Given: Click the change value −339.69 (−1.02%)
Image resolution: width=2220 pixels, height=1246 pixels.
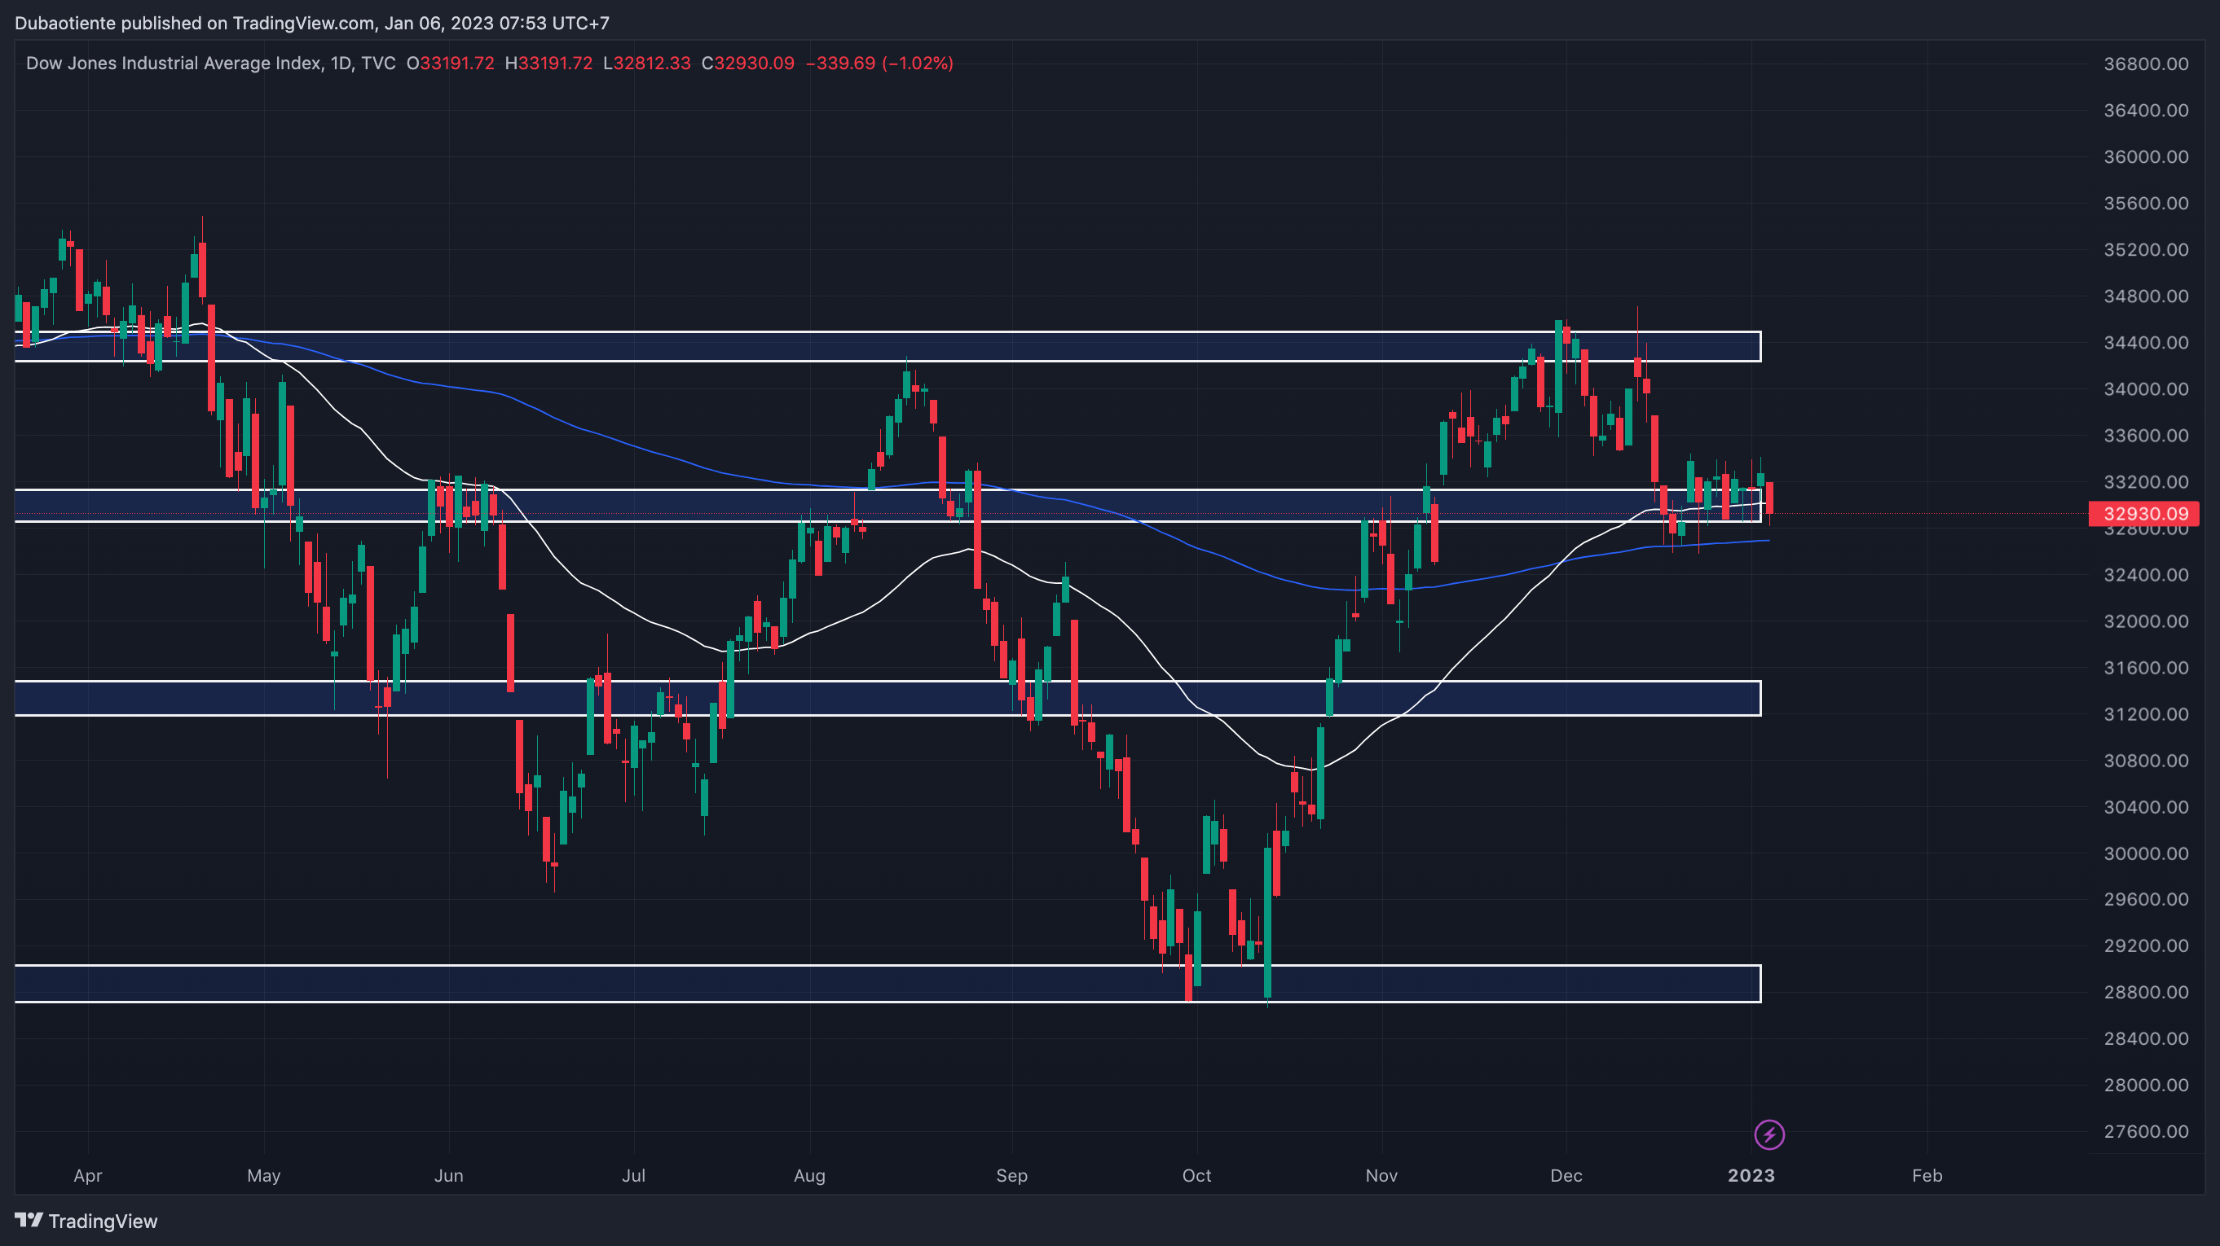Looking at the screenshot, I should [879, 63].
